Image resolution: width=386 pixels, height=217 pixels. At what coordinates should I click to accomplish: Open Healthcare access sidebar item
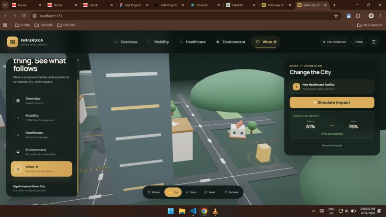[x=42, y=135]
